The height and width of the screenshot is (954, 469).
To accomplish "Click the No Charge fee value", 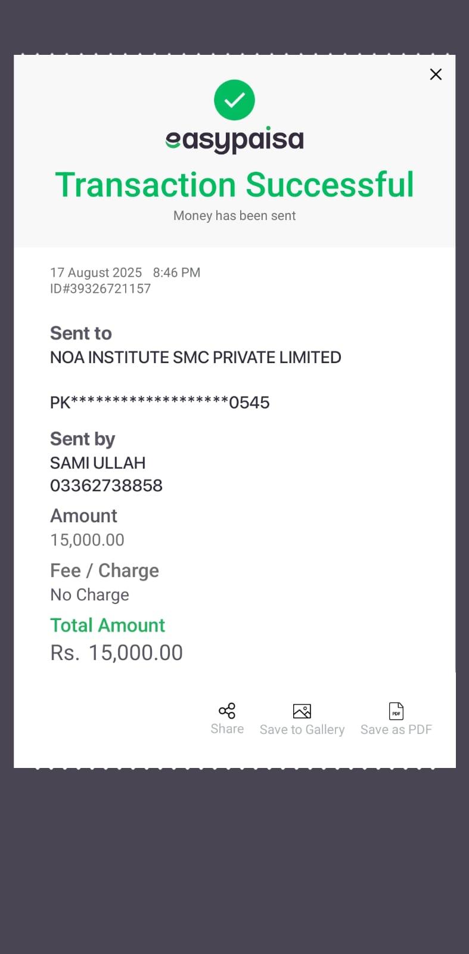I will coord(89,594).
